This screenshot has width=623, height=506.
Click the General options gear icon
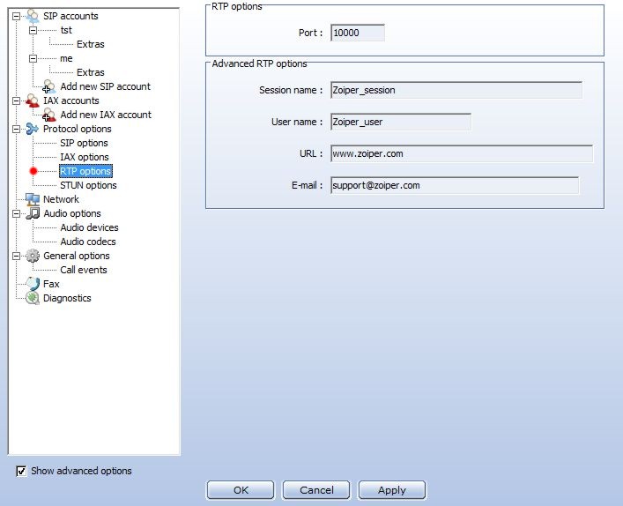pos(33,256)
